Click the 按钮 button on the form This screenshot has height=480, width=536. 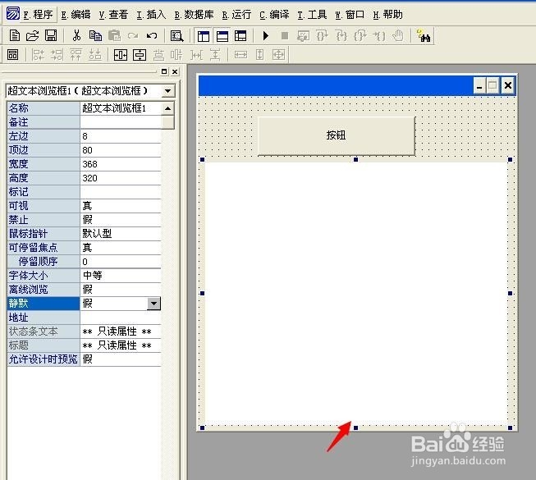tap(337, 135)
